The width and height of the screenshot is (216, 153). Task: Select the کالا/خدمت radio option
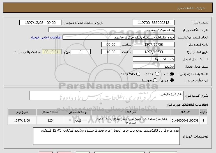pos(138,74)
